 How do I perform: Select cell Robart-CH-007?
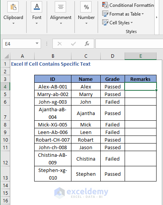point(53,140)
